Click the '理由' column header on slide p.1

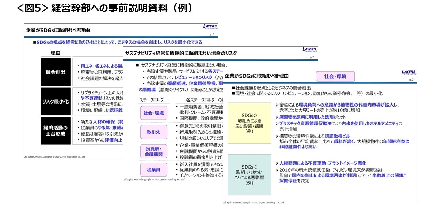coord(56,53)
